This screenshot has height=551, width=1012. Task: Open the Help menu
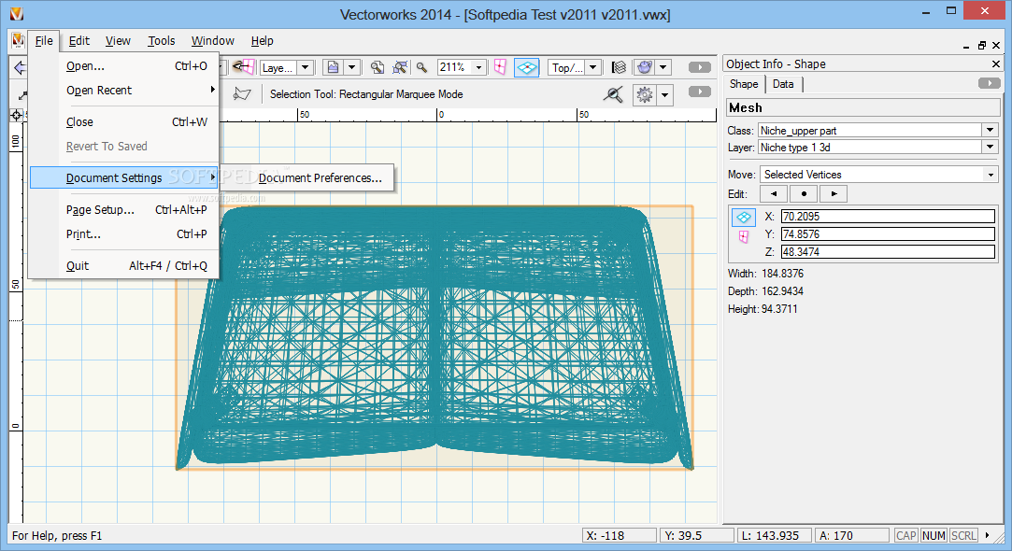pos(262,41)
